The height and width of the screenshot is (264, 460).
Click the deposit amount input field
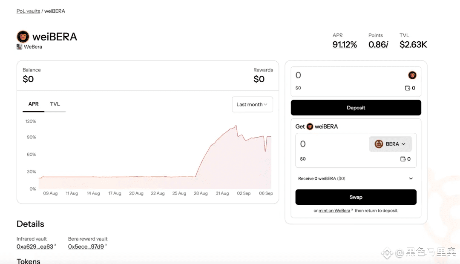click(x=349, y=75)
